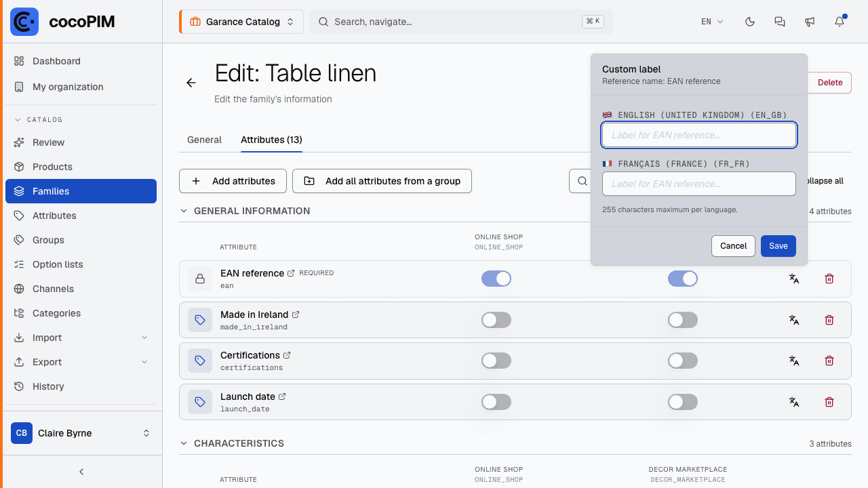Click the cocoPIM logo icon
The image size is (868, 488).
(x=24, y=22)
